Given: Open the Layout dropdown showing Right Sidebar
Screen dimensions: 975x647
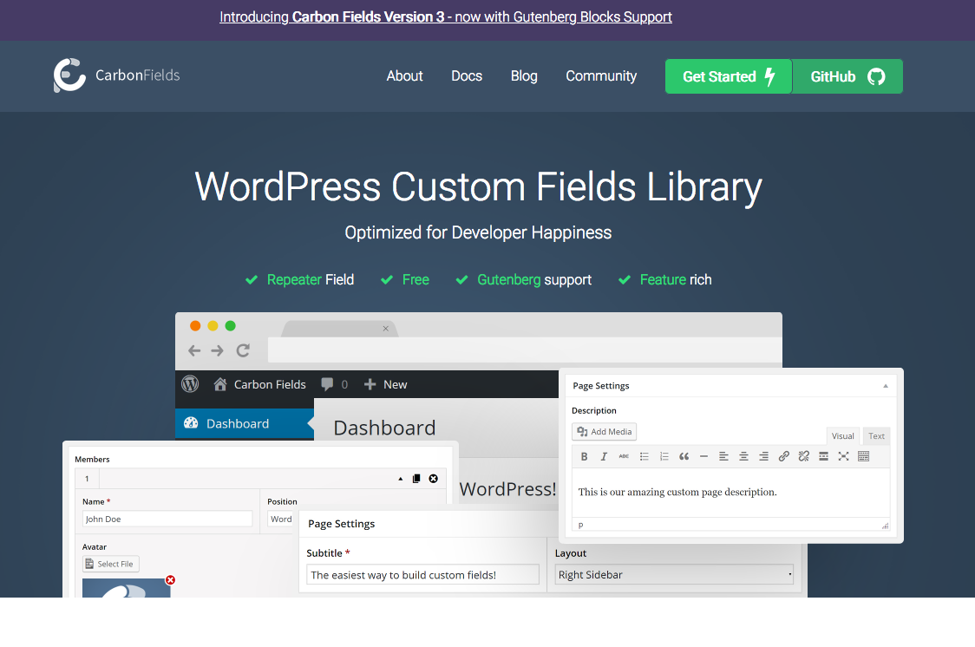Looking at the screenshot, I should tap(674, 574).
